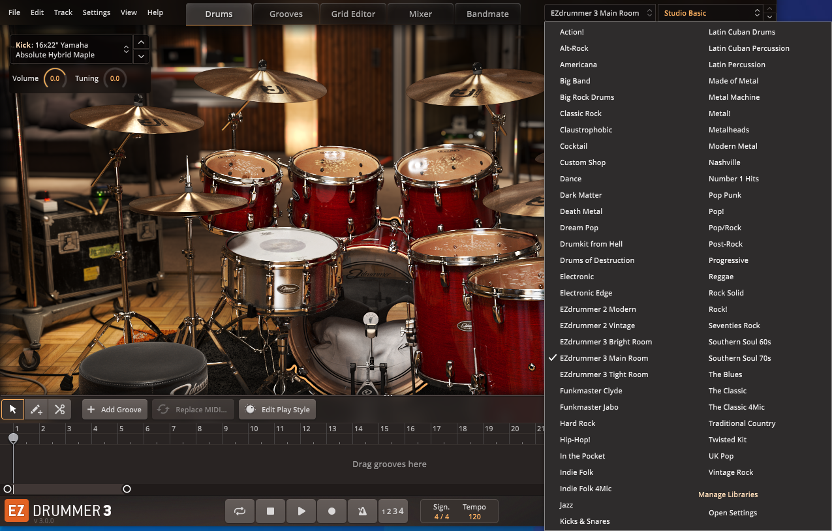832x531 pixels.
Task: Open the File menu
Action: (14, 12)
